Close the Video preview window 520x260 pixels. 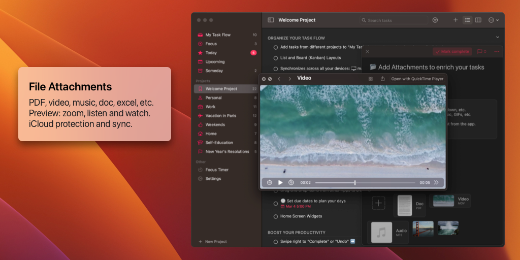[264, 79]
